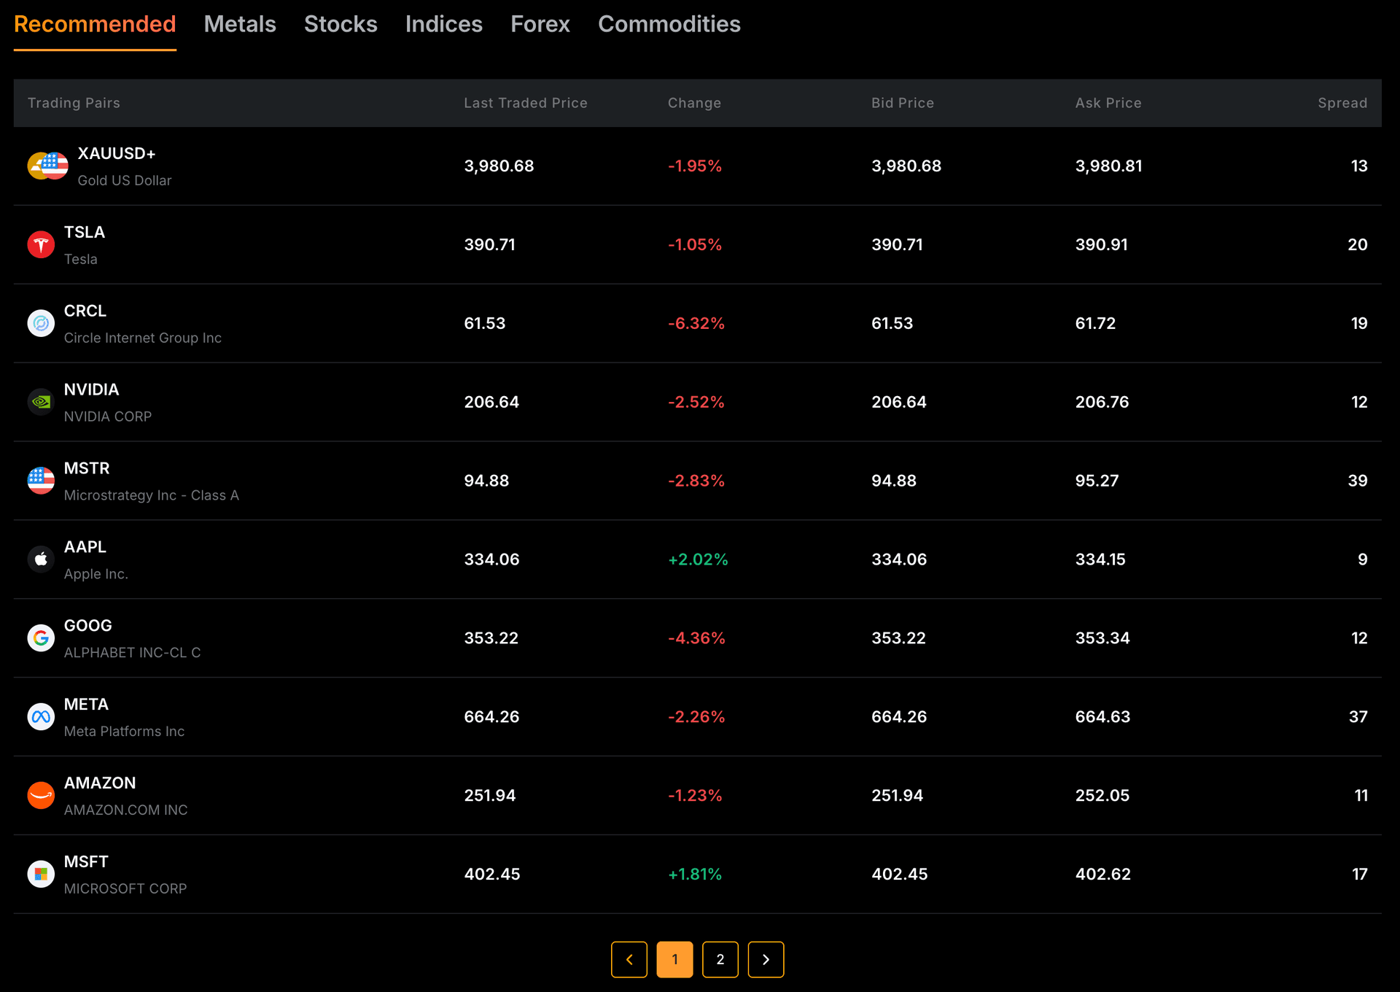The height and width of the screenshot is (992, 1400).
Task: Open the Stocks tab
Action: point(341,24)
